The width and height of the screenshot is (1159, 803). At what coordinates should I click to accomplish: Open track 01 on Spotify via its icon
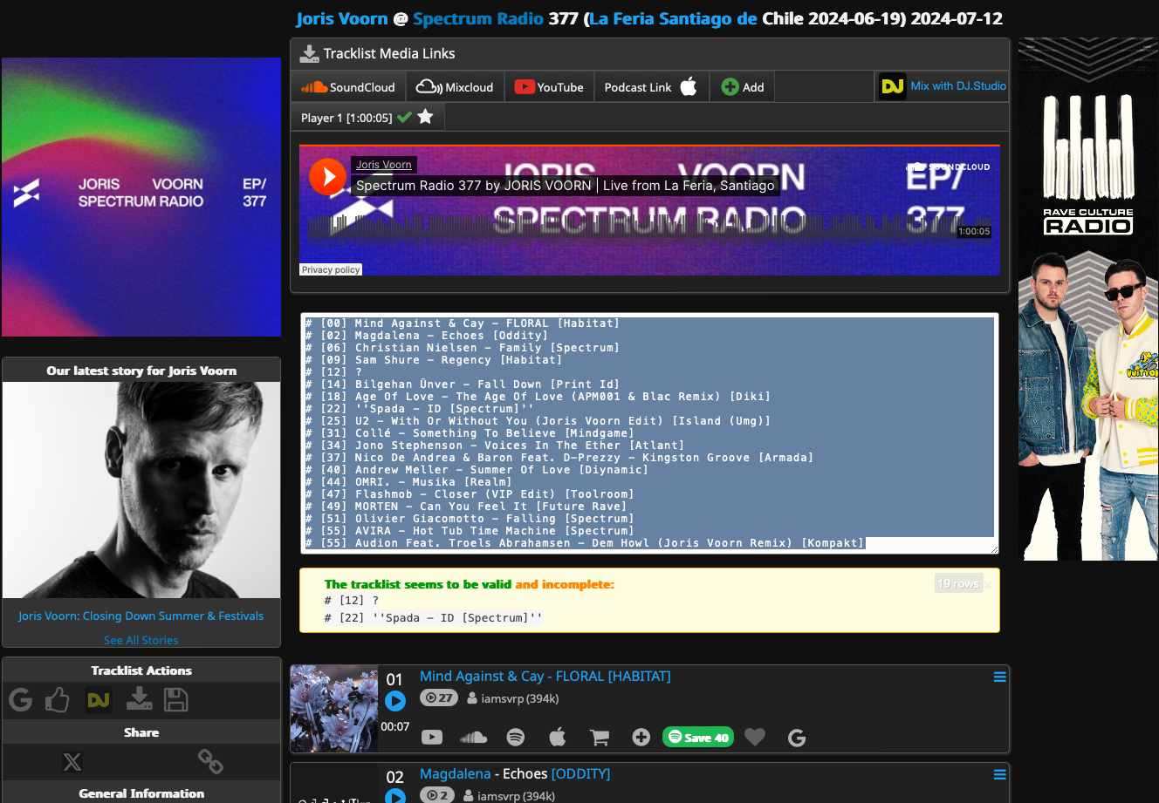tap(516, 738)
